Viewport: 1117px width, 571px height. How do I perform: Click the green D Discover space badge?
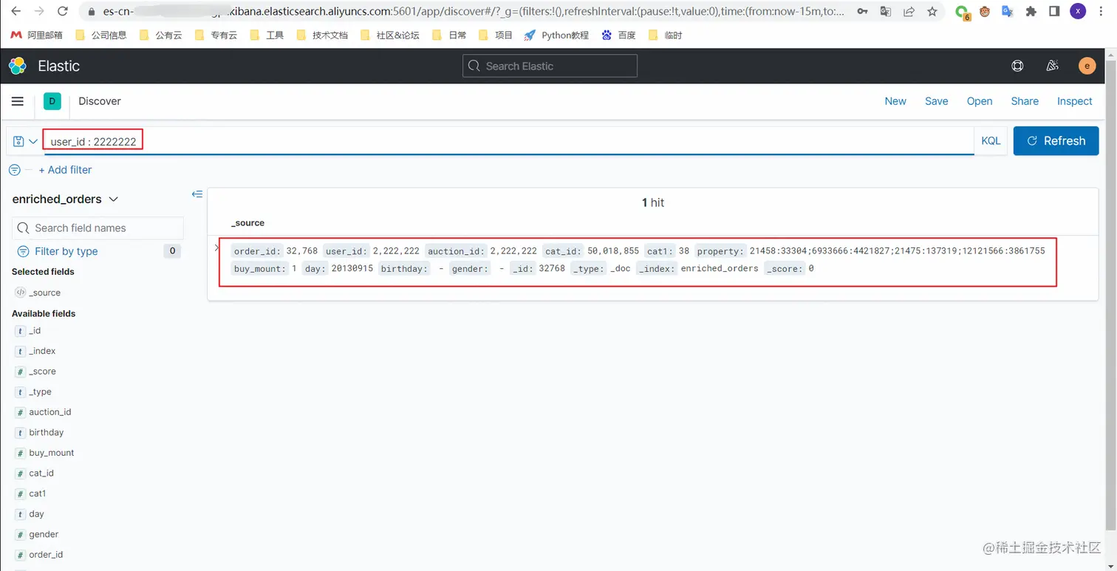click(x=52, y=101)
